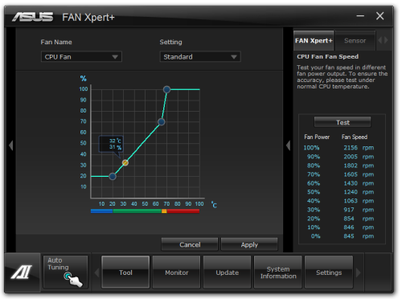402x299 pixels.
Task: Click the ASUS AI Suite logo icon
Action: tap(22, 272)
